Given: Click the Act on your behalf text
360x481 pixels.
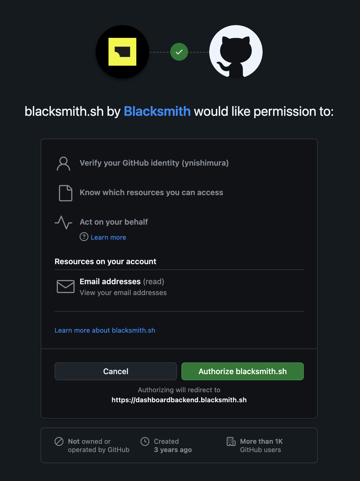Looking at the screenshot, I should 114,222.
